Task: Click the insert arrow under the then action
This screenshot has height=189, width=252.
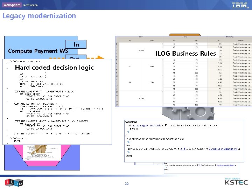Action: click(x=128, y=152)
